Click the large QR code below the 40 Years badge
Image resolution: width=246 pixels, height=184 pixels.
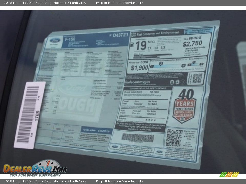[x=174, y=138]
